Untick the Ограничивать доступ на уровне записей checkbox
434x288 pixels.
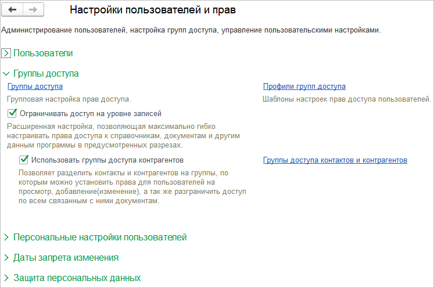tap(13, 113)
